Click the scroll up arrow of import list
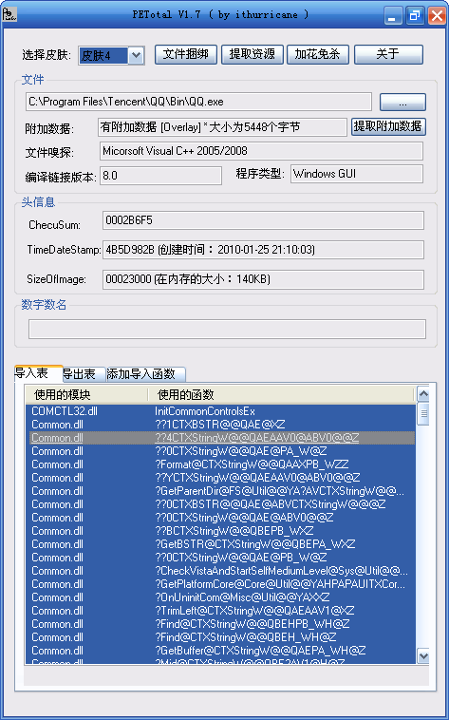Viewport: 449px width, 720px height. pos(423,394)
